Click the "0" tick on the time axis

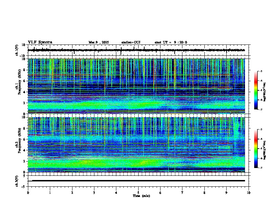28,193
